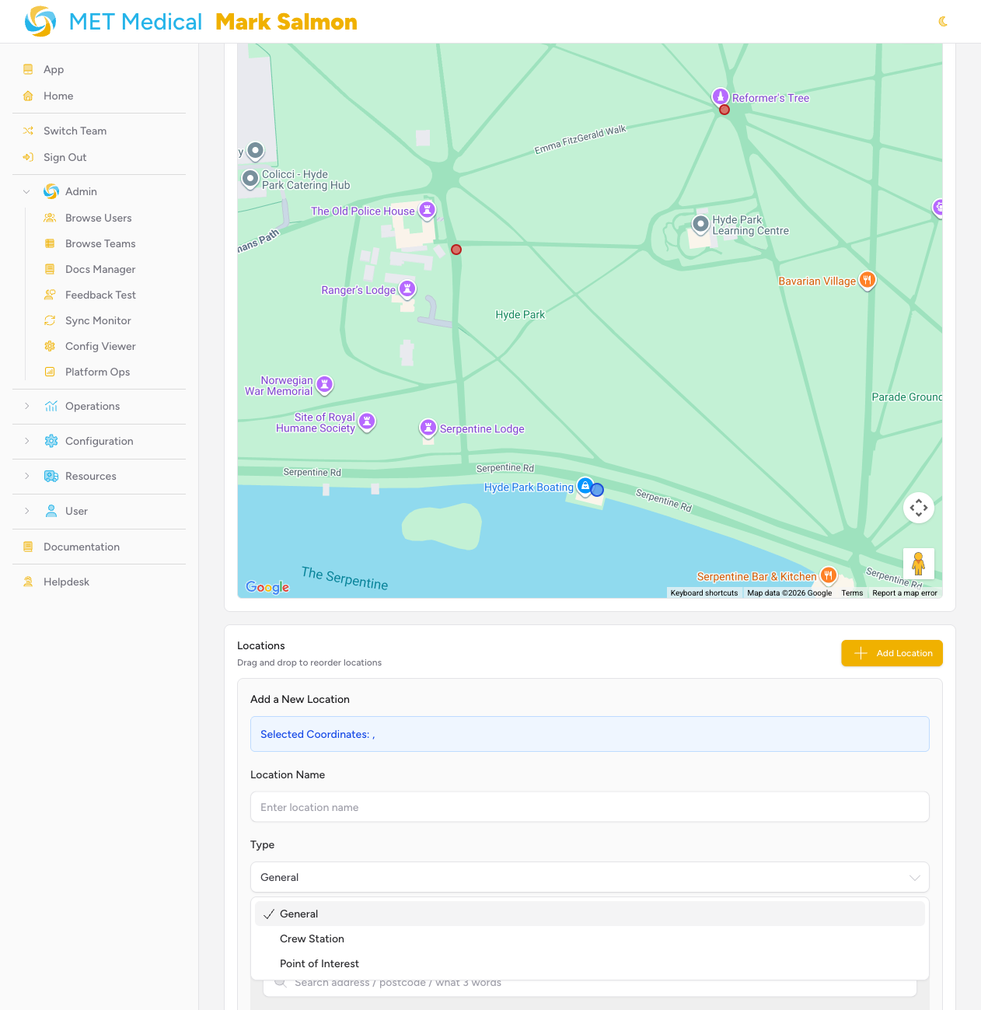Click Report a map error link
The height and width of the screenshot is (1010, 981).
905,592
